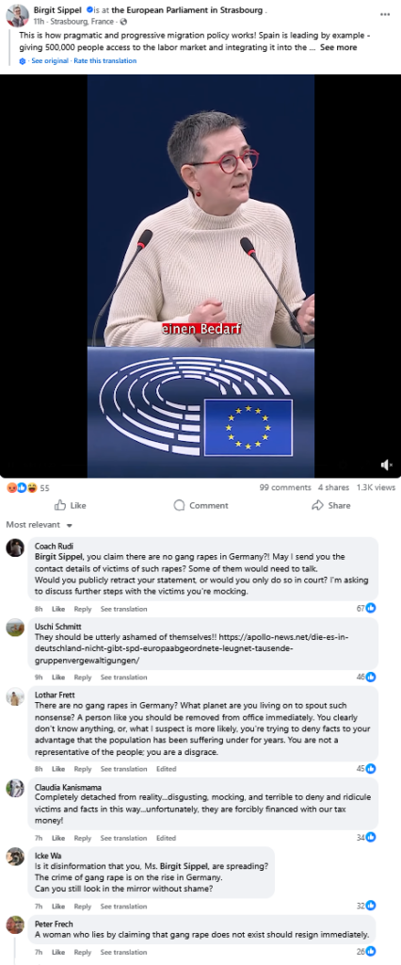401x965 pixels.
Task: Expand the post text with See more
Action: pyautogui.click(x=338, y=47)
